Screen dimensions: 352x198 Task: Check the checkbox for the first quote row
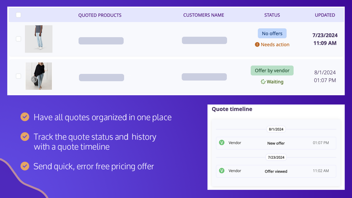pos(18,39)
